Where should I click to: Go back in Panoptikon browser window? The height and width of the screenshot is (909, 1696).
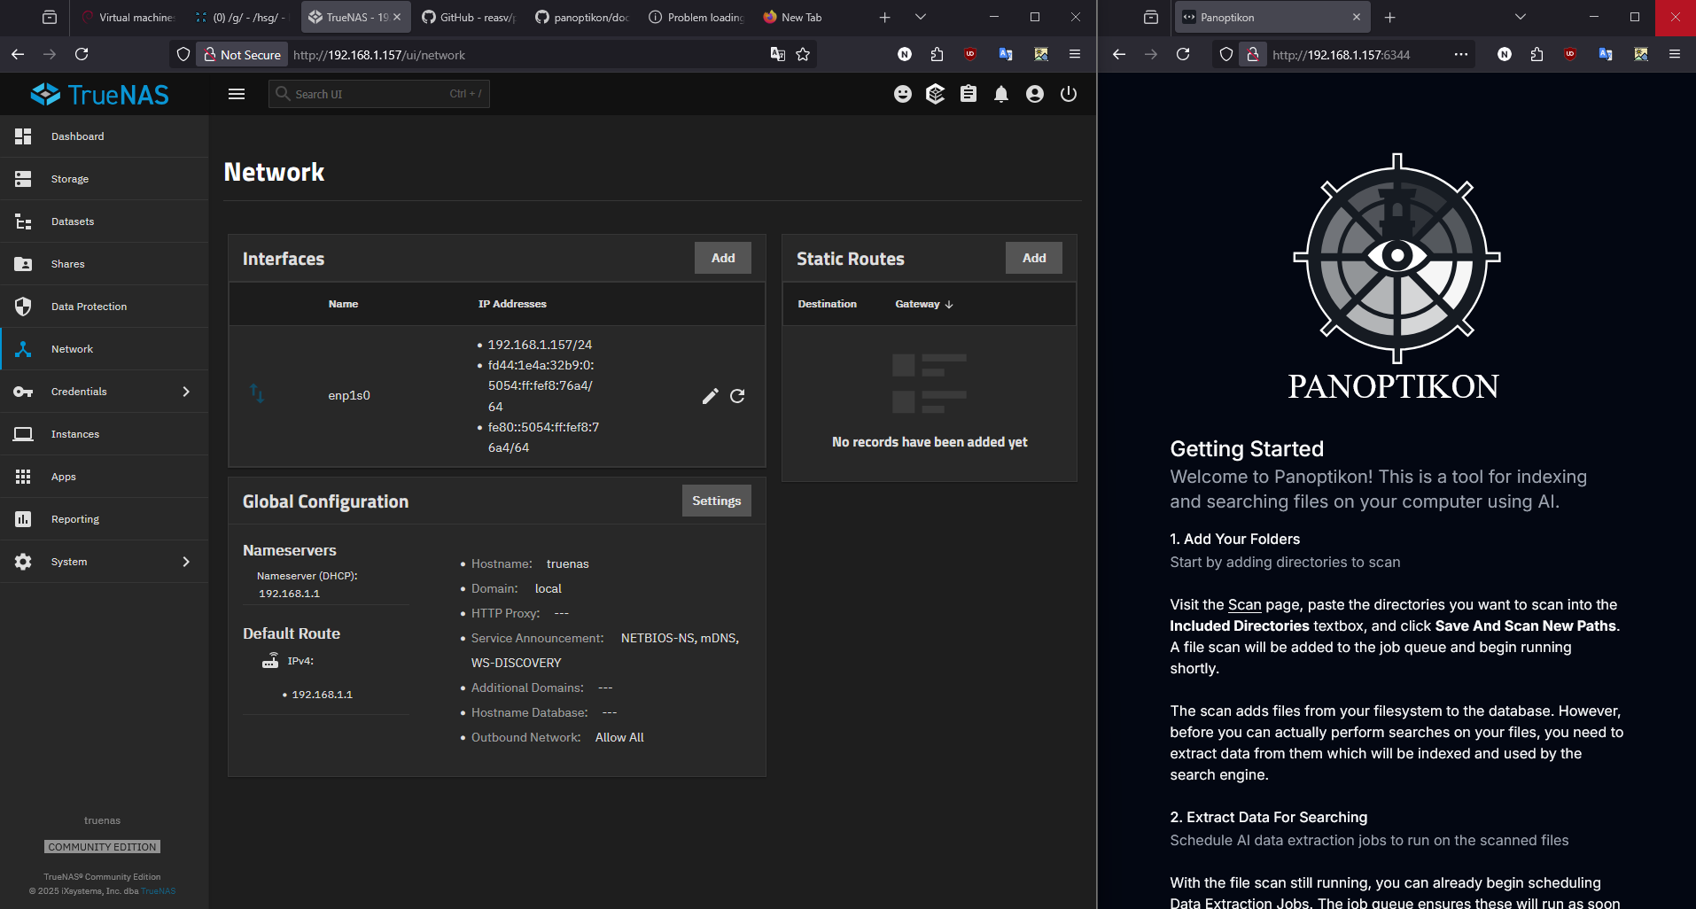coord(1119,54)
